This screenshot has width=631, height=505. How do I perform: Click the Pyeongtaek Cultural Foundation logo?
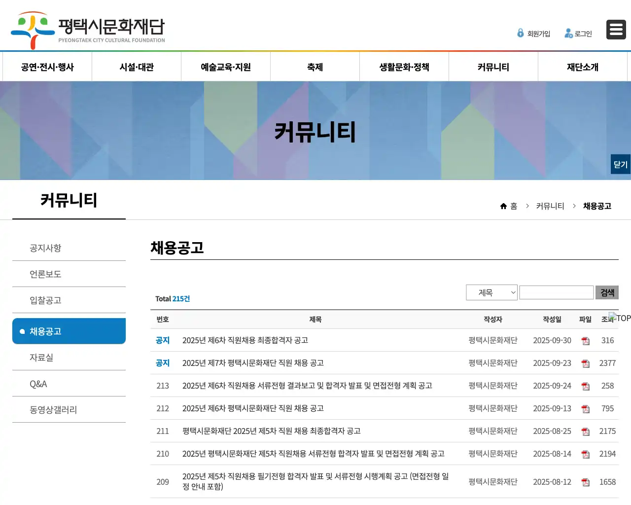click(x=88, y=30)
